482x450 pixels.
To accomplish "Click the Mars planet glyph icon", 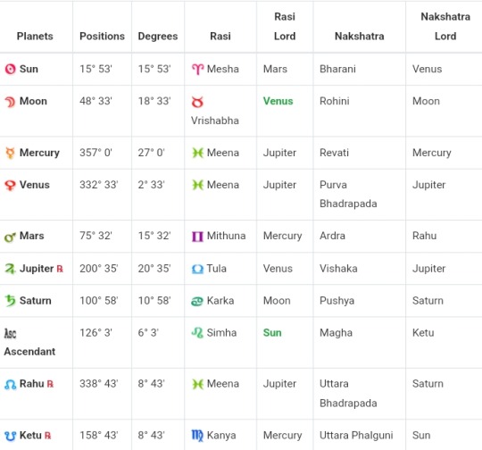I will (10, 237).
